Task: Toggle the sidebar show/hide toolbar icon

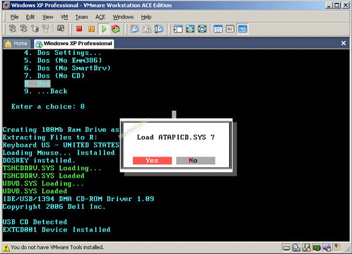Action: coord(178,29)
